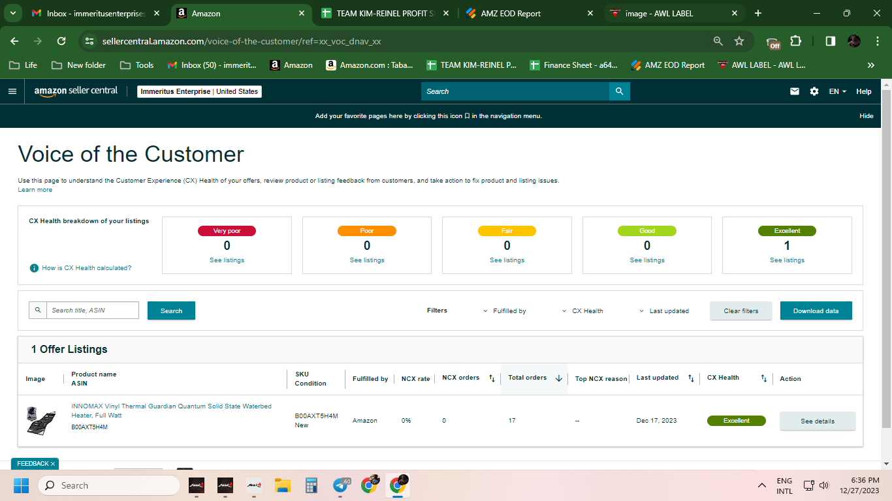Open Telegram from the taskbar
This screenshot has height=501, width=892.
pyautogui.click(x=340, y=485)
